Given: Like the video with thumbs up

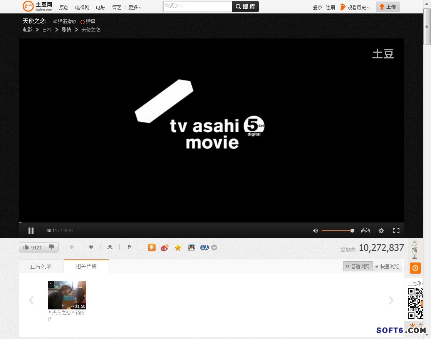Looking at the screenshot, I should point(32,248).
